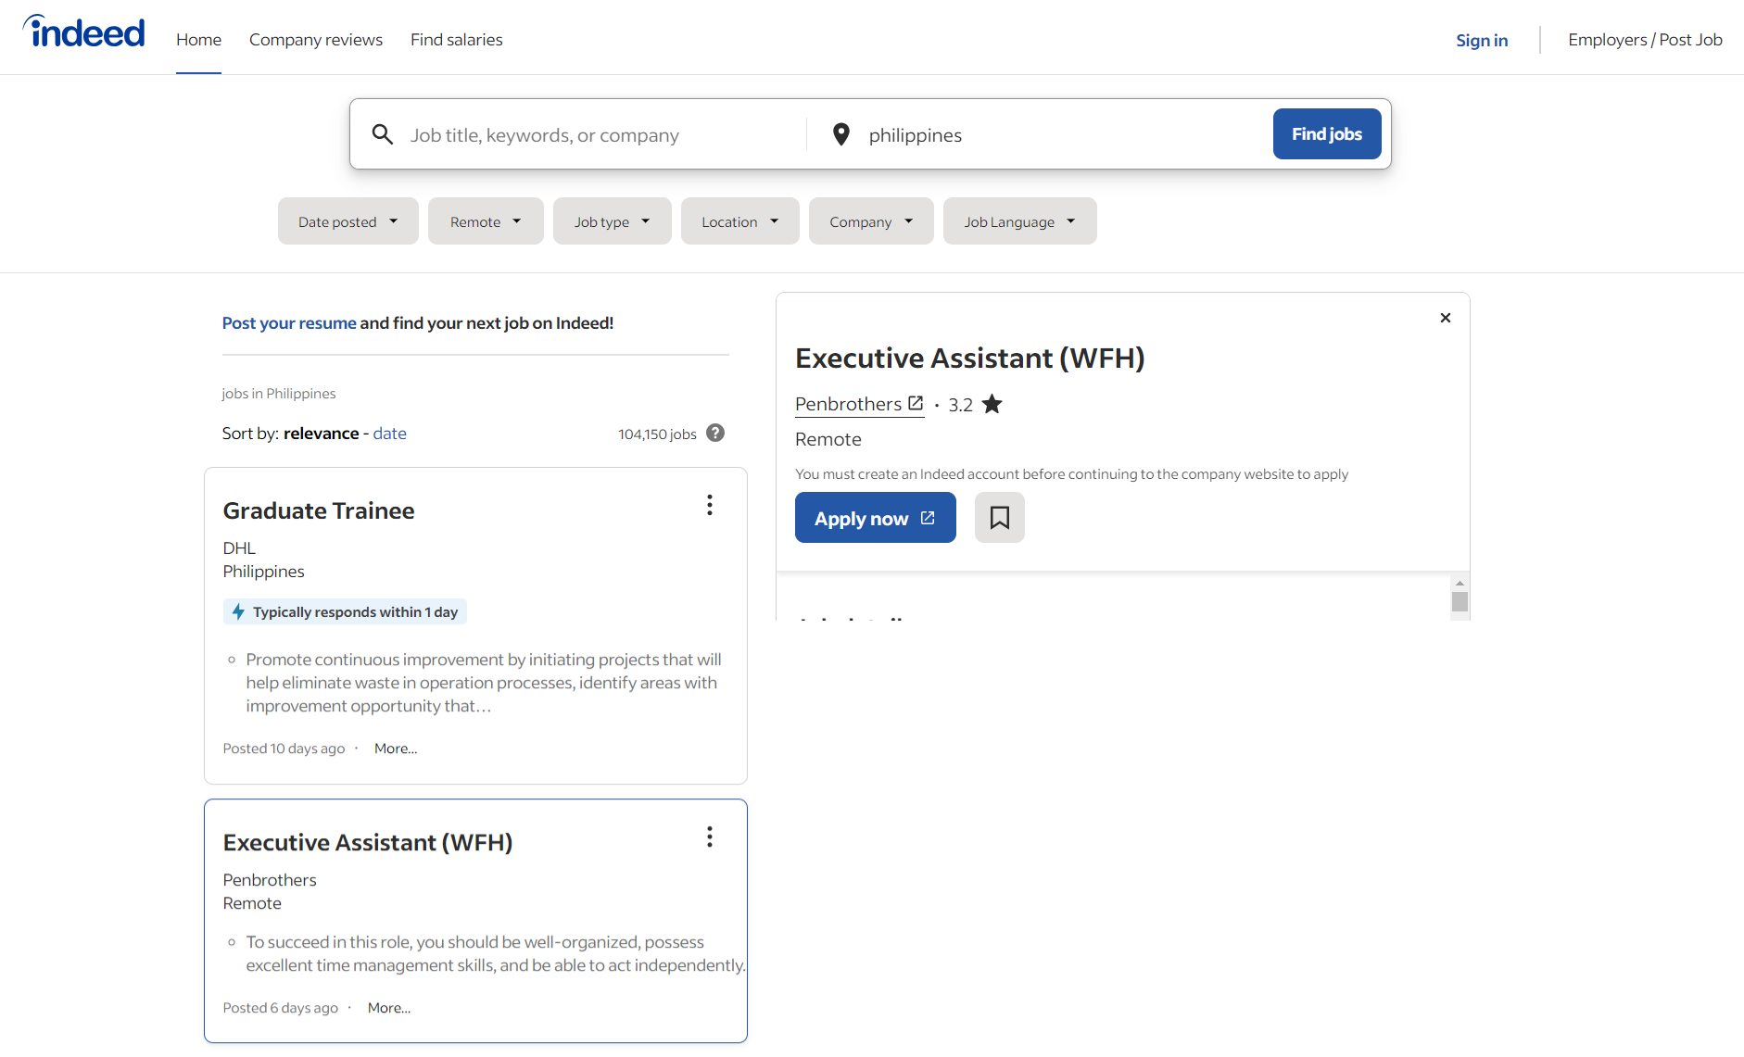
Task: Open Executive Assistant card options menu
Action: pyautogui.click(x=710, y=837)
